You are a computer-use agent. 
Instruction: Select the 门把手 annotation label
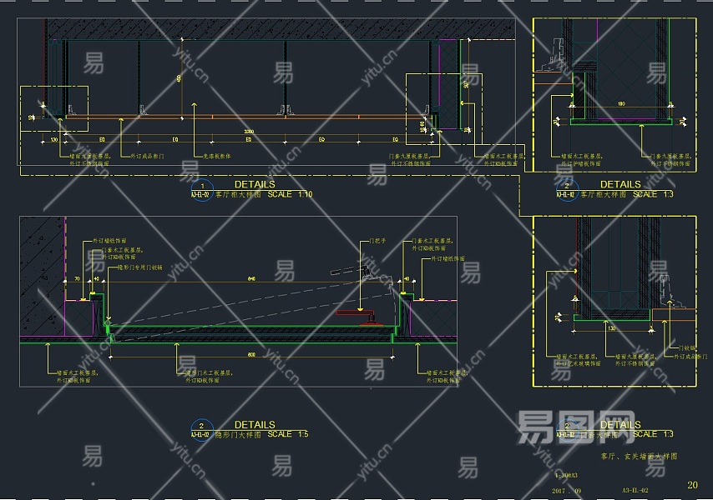click(377, 241)
